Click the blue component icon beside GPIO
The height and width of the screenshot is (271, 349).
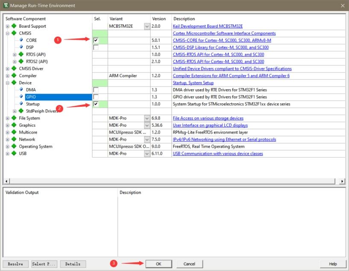pos(21,97)
